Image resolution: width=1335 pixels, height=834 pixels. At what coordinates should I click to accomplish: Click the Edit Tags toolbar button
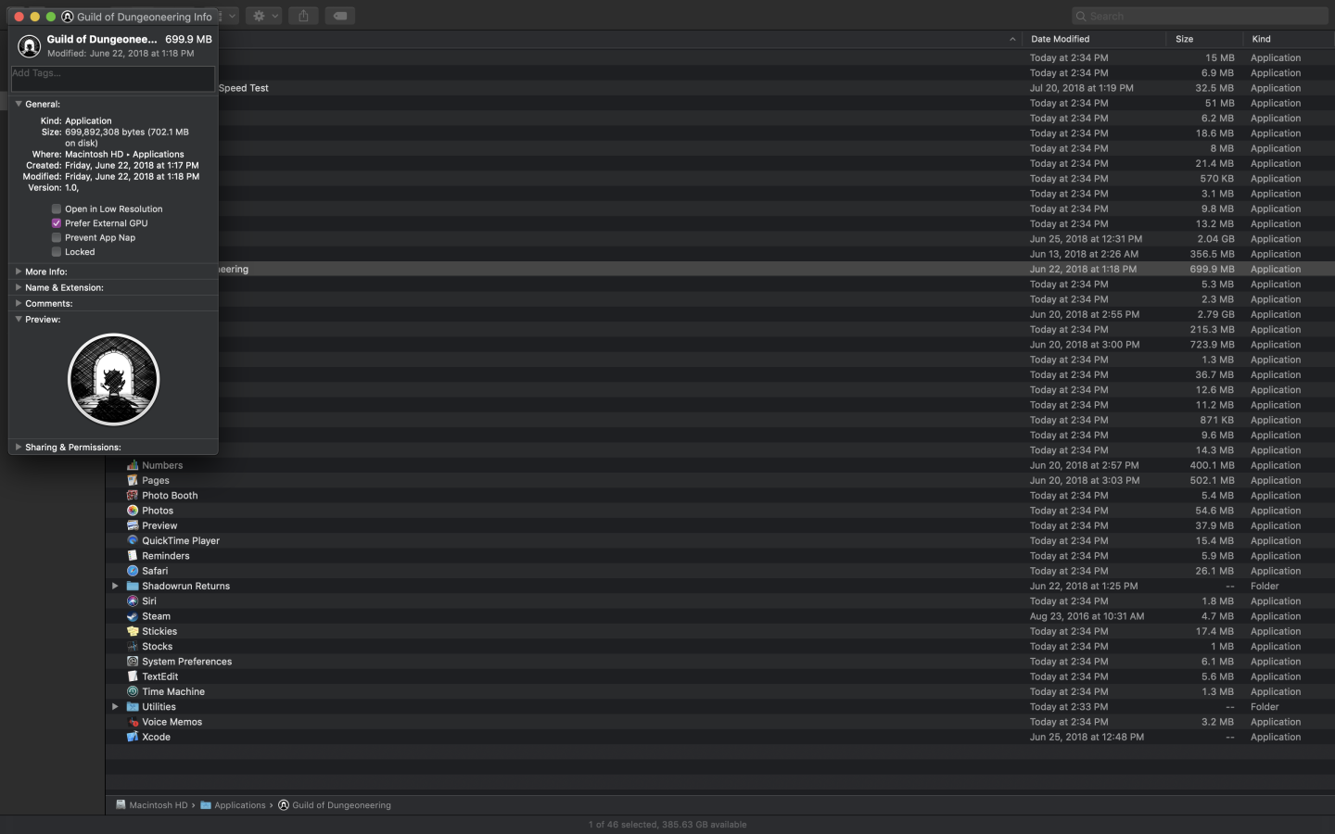point(340,16)
